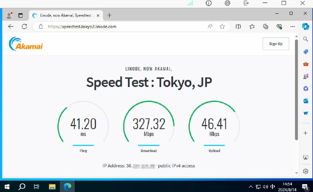Click the sidebar screenshot icon

(x=306, y=158)
